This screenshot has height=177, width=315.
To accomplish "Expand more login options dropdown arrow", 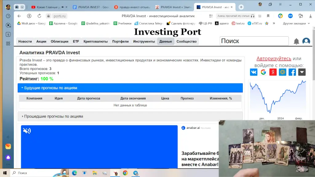I will coord(302,72).
